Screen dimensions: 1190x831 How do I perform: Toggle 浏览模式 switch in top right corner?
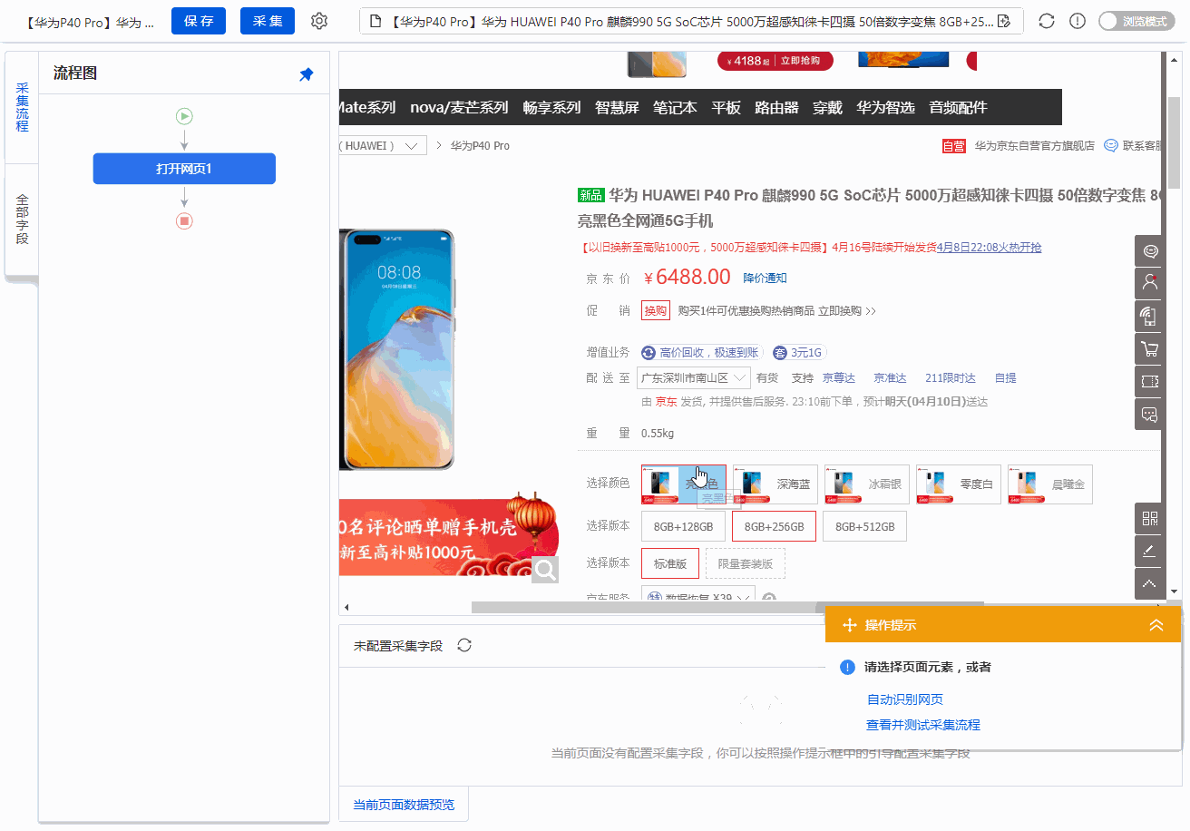click(x=1136, y=20)
